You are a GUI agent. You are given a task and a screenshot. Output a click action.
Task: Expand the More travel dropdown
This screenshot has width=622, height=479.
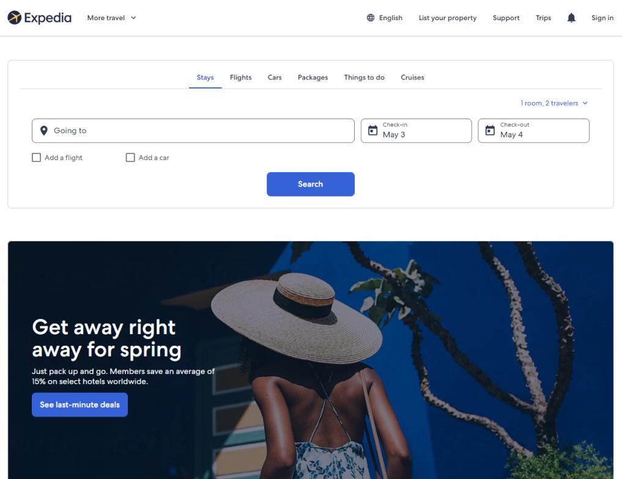[111, 18]
